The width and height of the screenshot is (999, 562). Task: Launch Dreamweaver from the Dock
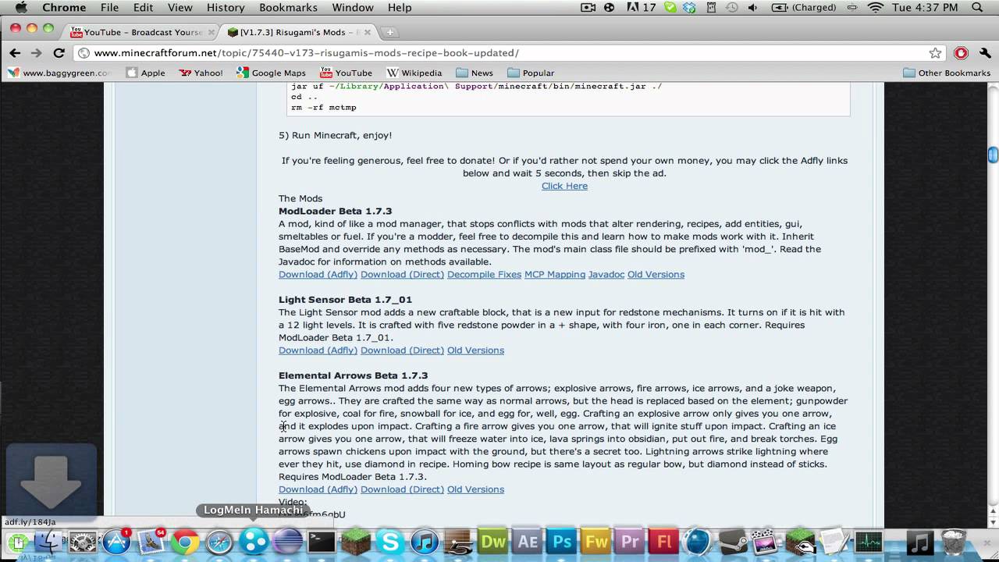(492, 541)
